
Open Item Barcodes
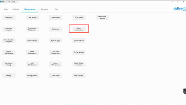click(x=79, y=76)
